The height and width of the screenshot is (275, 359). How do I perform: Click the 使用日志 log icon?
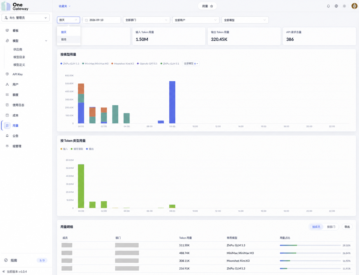(x=7, y=105)
